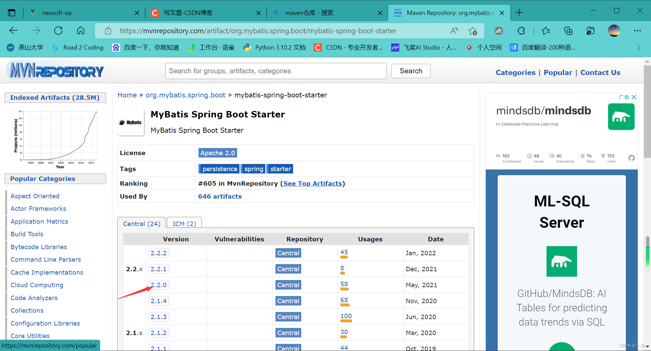Click the indexed artifacts growth chart
The width and height of the screenshot is (651, 351).
[x=55, y=139]
